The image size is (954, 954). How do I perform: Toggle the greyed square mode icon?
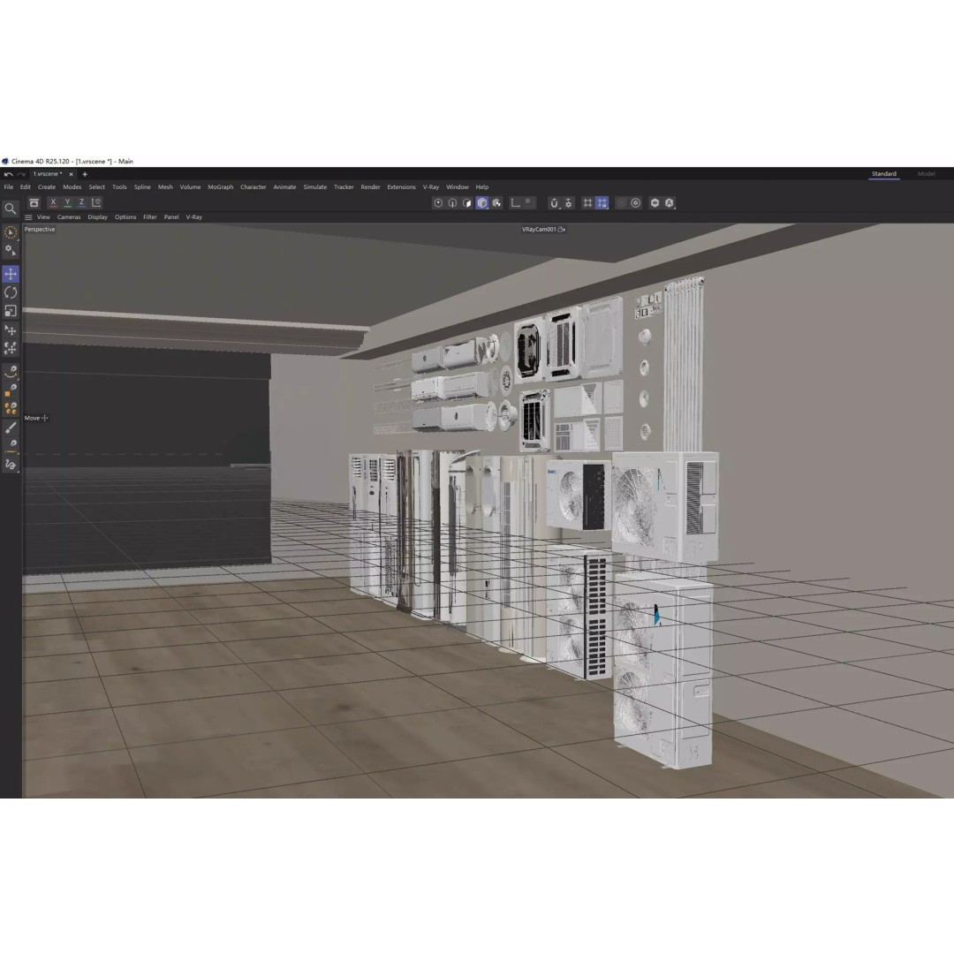(x=529, y=202)
